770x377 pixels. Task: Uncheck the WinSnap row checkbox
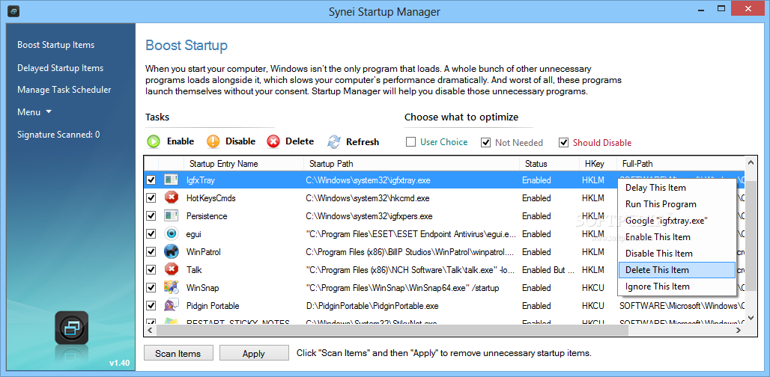151,288
